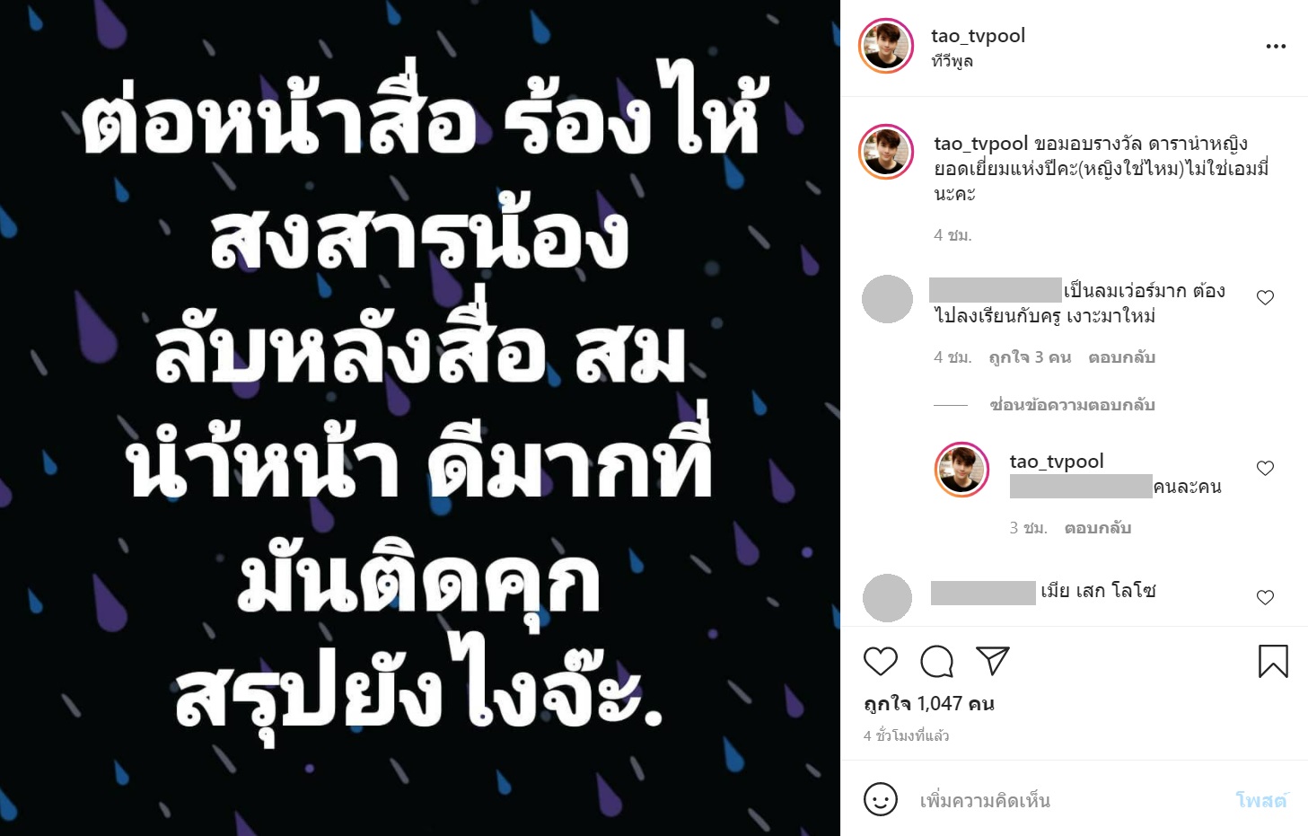
Task: Collapse replies via 'ซ่อนข้อความตอบกลับ'
Action: click(x=1072, y=405)
